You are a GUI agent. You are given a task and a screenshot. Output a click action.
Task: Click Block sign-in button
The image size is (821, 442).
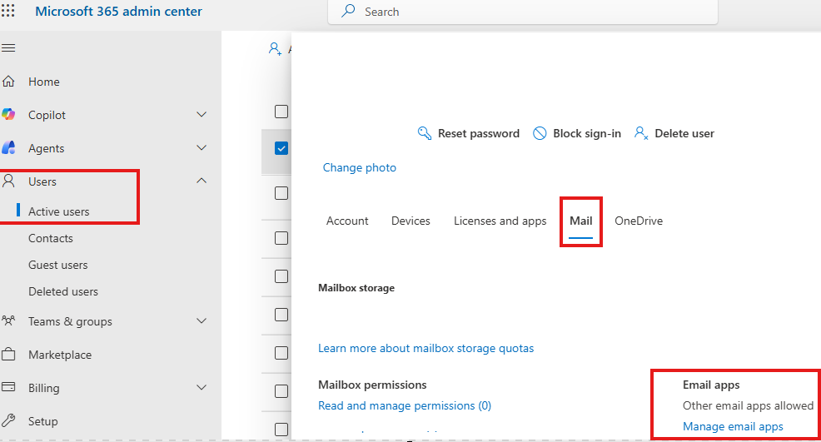tap(576, 133)
